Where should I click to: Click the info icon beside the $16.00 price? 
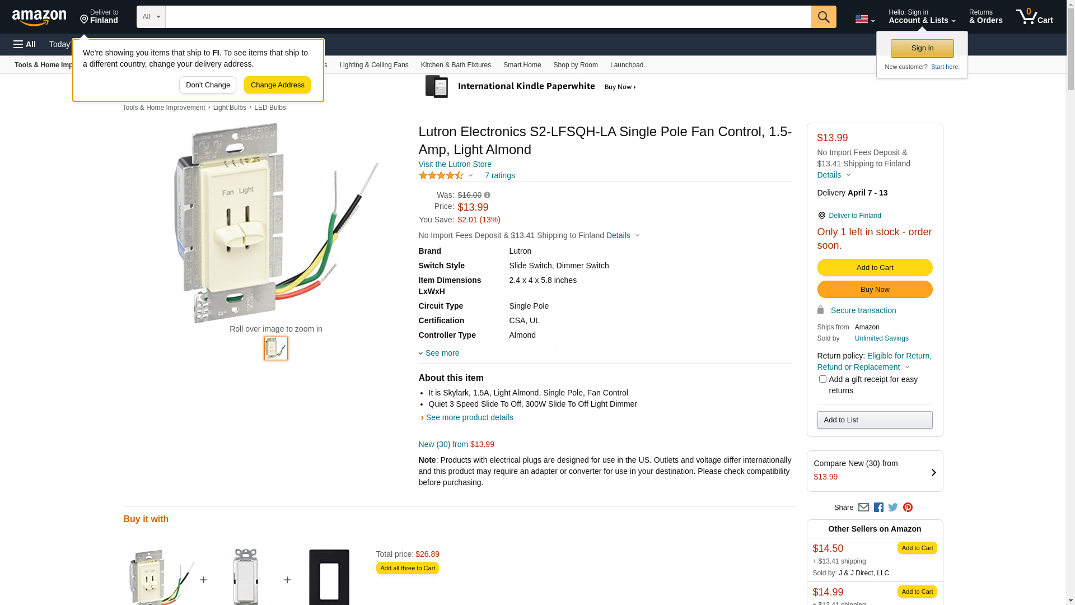(x=487, y=196)
